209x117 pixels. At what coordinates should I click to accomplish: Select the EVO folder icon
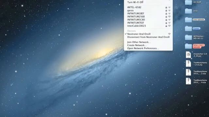188,11
